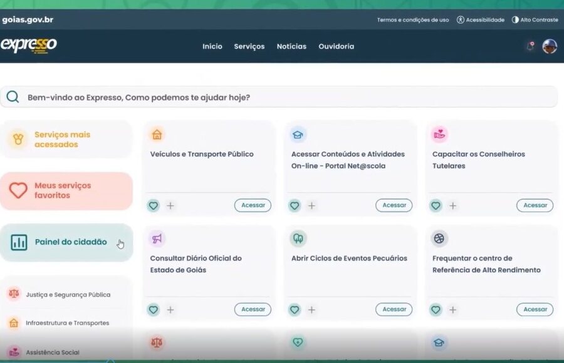Open the Ouvidoria menu item
Image resolution: width=564 pixels, height=363 pixels.
[337, 46]
